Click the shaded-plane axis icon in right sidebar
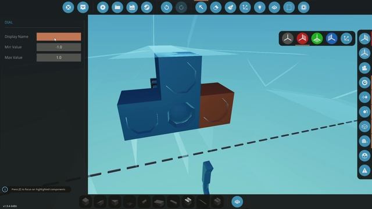This screenshot has height=209, width=372. pyautogui.click(x=364, y=39)
